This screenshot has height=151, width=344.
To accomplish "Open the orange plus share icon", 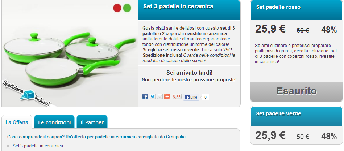I will point(167,96).
